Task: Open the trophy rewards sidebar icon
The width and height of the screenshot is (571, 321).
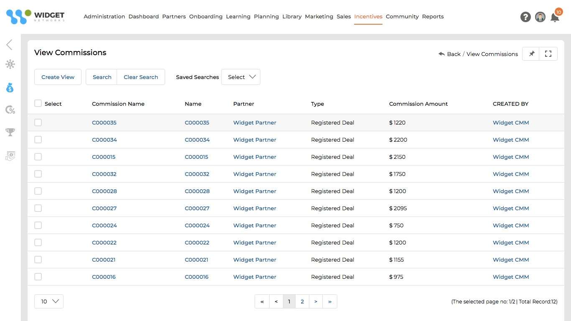Action: [10, 132]
